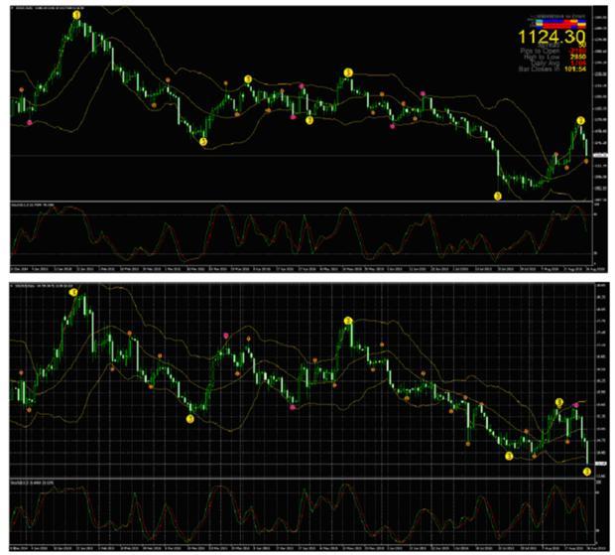This screenshot has width=615, height=555.
Task: Select the yellow marker at lower chart's highest peak
Action: [x=73, y=292]
